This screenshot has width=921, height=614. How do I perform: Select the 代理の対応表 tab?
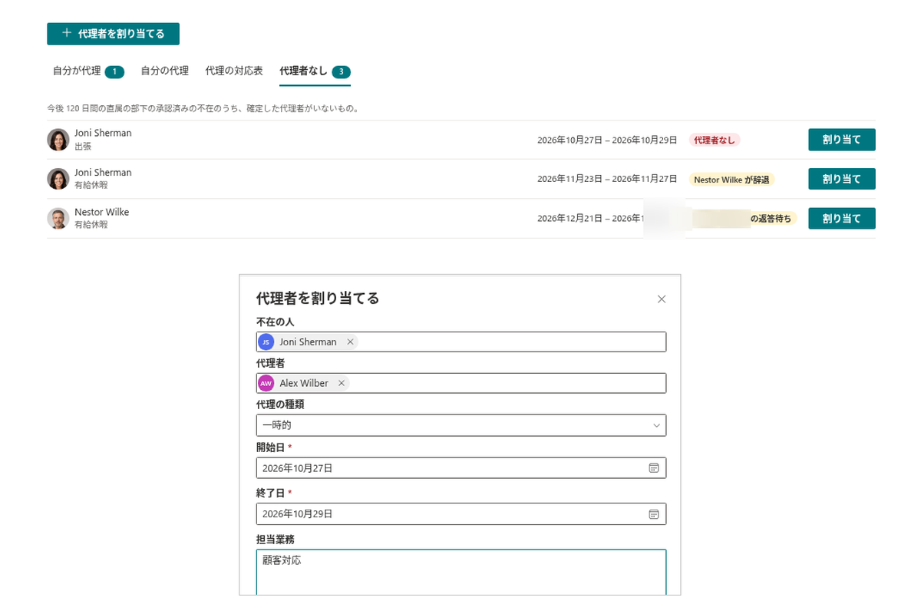point(234,71)
